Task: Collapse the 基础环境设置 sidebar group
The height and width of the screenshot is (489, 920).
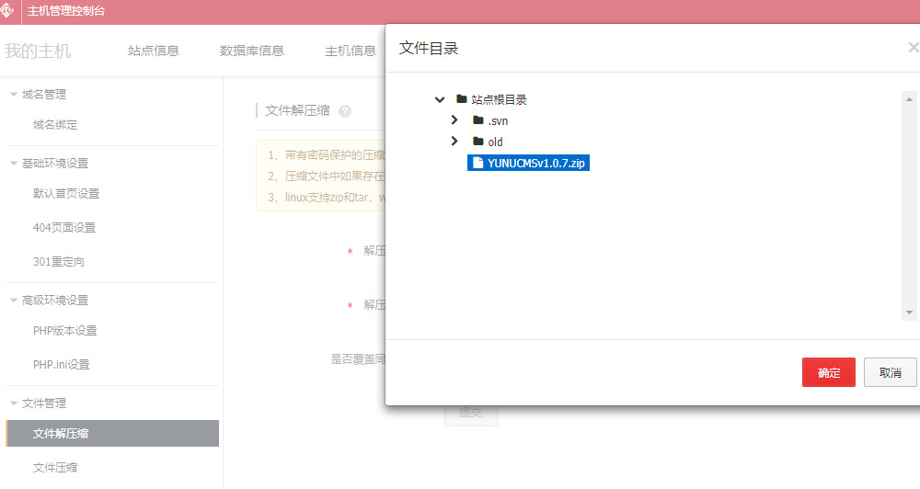Action: tap(14, 163)
